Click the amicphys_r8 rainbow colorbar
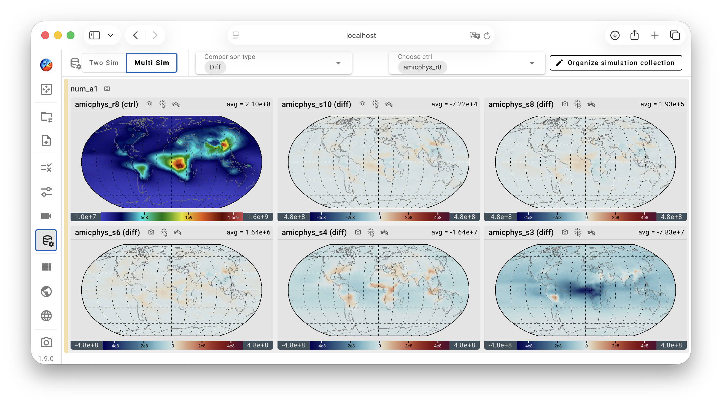 pos(171,217)
